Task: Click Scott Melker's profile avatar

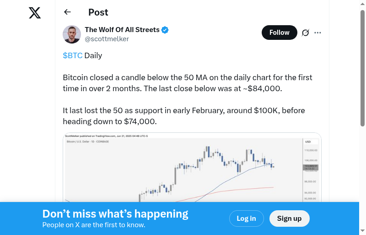Action: [x=72, y=34]
